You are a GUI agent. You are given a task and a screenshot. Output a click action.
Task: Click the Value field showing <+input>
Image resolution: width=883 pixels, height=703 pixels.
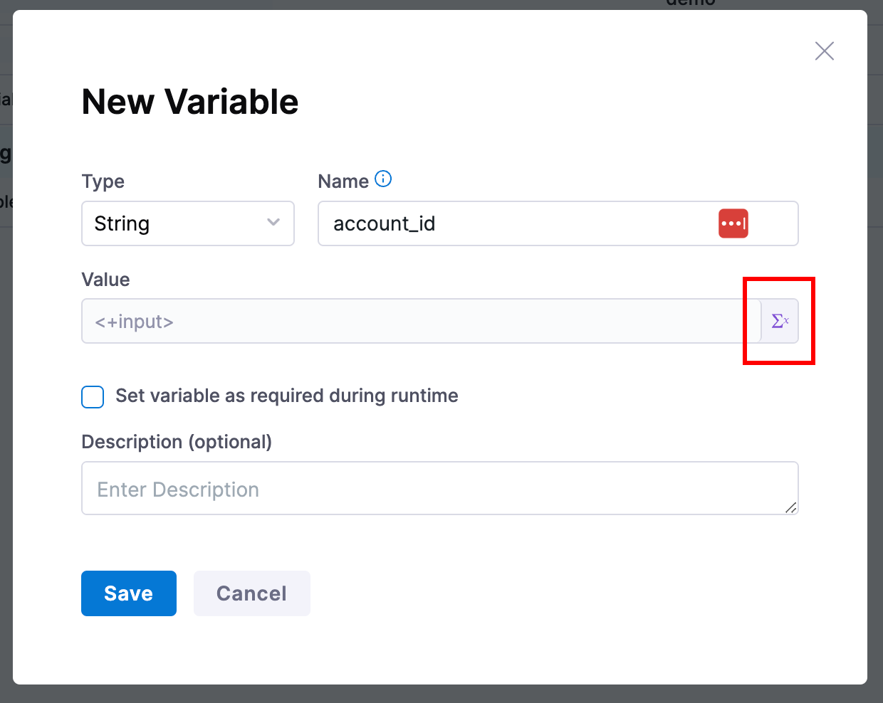click(x=420, y=322)
